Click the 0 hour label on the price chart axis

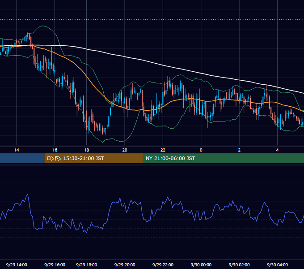pos(201,150)
